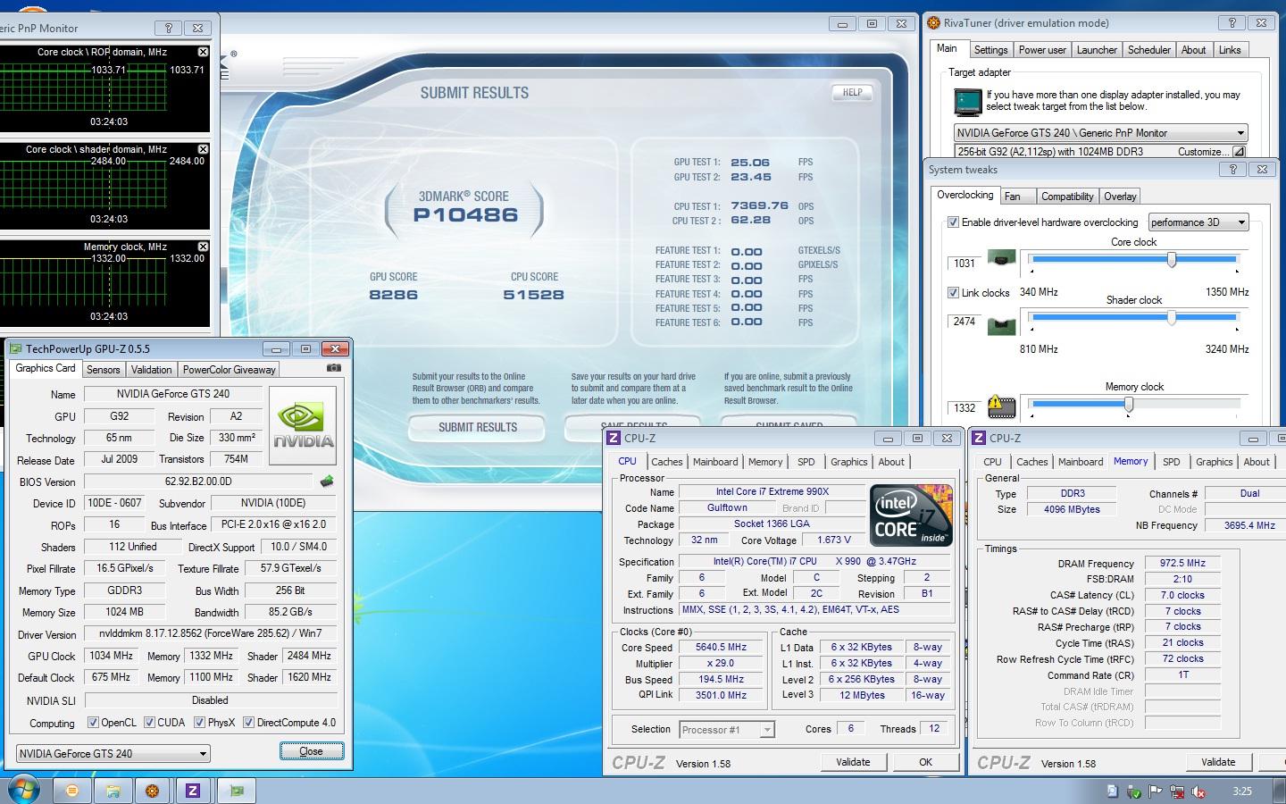The image size is (1286, 804).
Task: Close the Memory clock MHz graph
Action: coord(203,247)
